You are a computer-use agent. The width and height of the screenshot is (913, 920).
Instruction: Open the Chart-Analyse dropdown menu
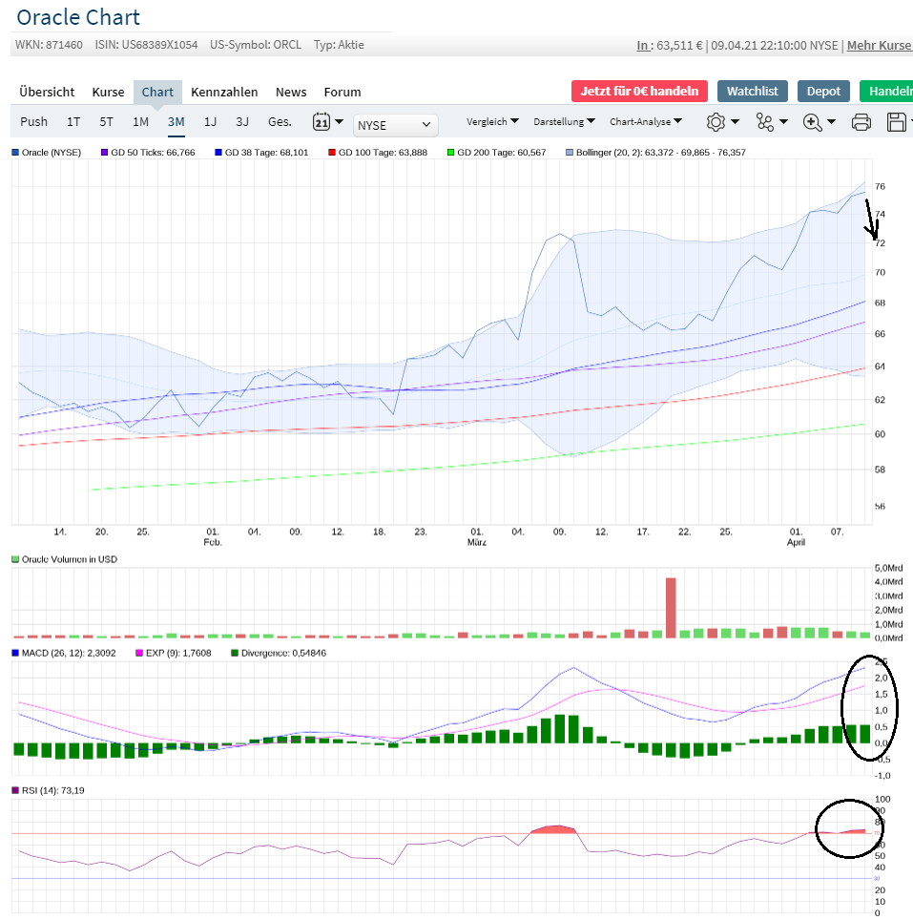pos(646,121)
